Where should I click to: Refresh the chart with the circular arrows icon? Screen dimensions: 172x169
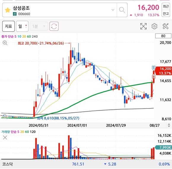(x=54, y=26)
